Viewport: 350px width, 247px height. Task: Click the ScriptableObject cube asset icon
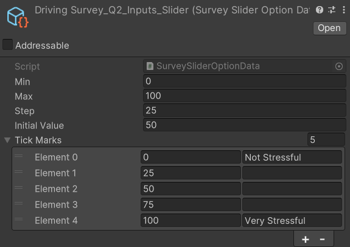[18, 18]
